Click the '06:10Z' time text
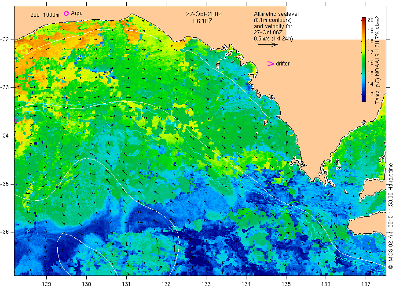The width and height of the screenshot is (396, 290). click(x=202, y=21)
